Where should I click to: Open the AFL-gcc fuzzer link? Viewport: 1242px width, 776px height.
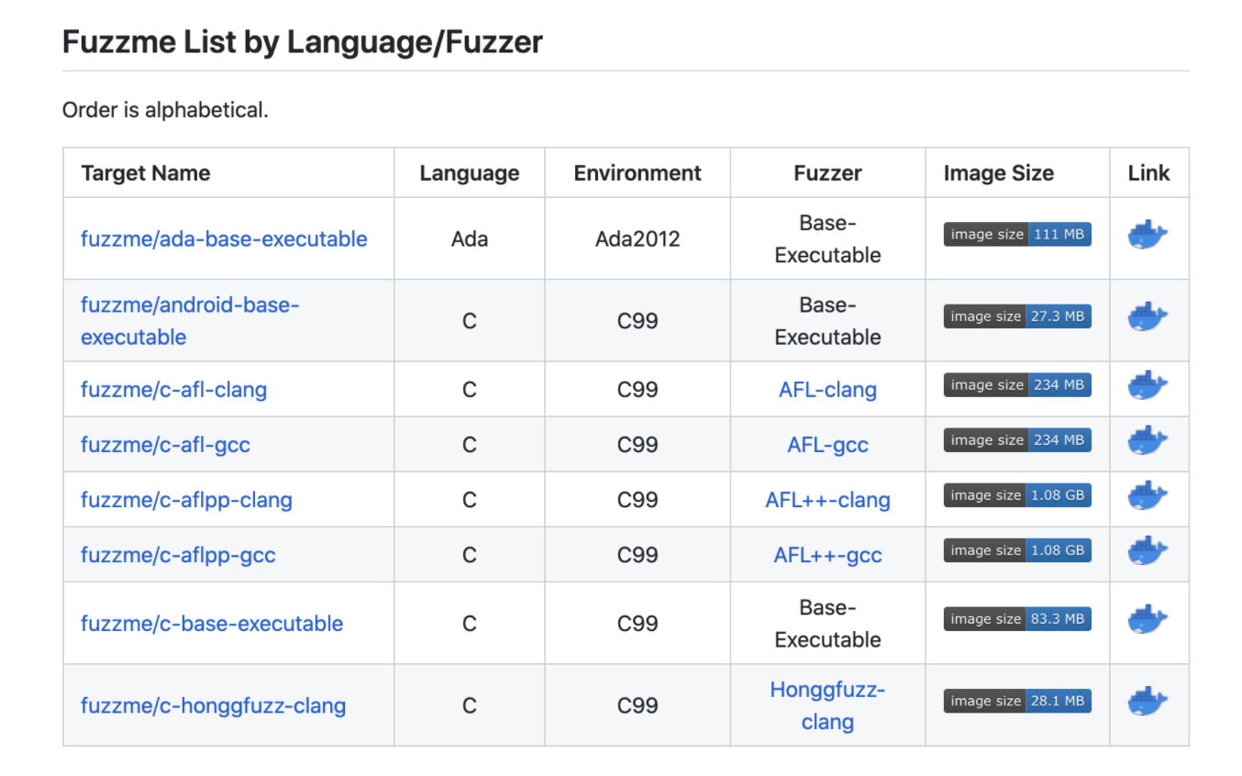coord(826,444)
